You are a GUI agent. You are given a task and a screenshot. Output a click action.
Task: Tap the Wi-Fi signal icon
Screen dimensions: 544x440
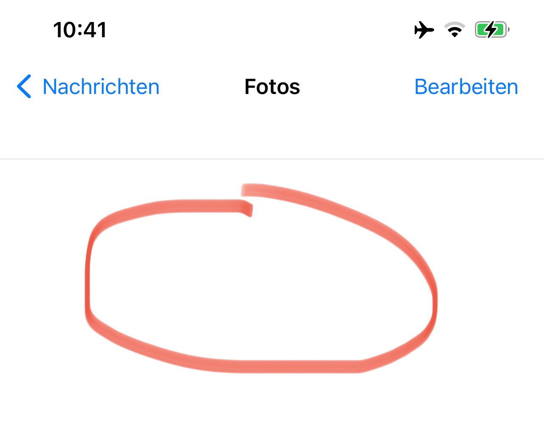[455, 30]
